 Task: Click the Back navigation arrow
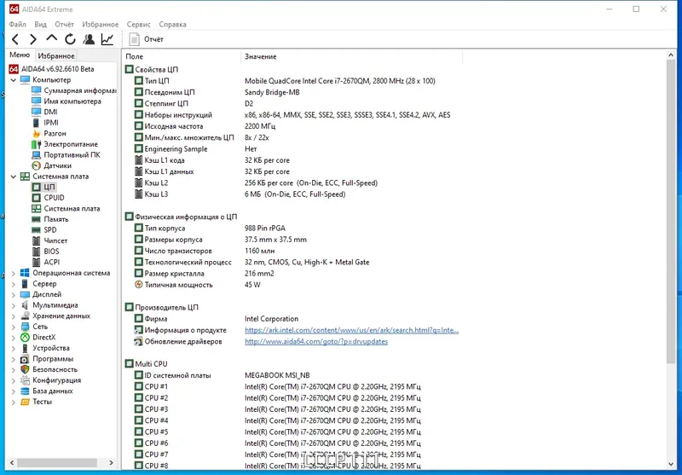[x=15, y=39]
